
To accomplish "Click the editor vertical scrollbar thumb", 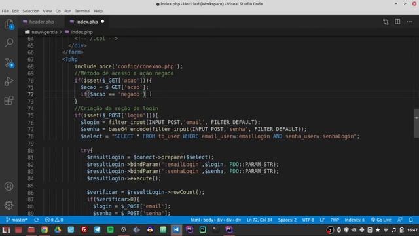I will [416, 123].
